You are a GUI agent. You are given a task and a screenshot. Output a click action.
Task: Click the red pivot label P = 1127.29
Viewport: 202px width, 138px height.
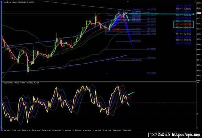pyautogui.click(x=184, y=24)
